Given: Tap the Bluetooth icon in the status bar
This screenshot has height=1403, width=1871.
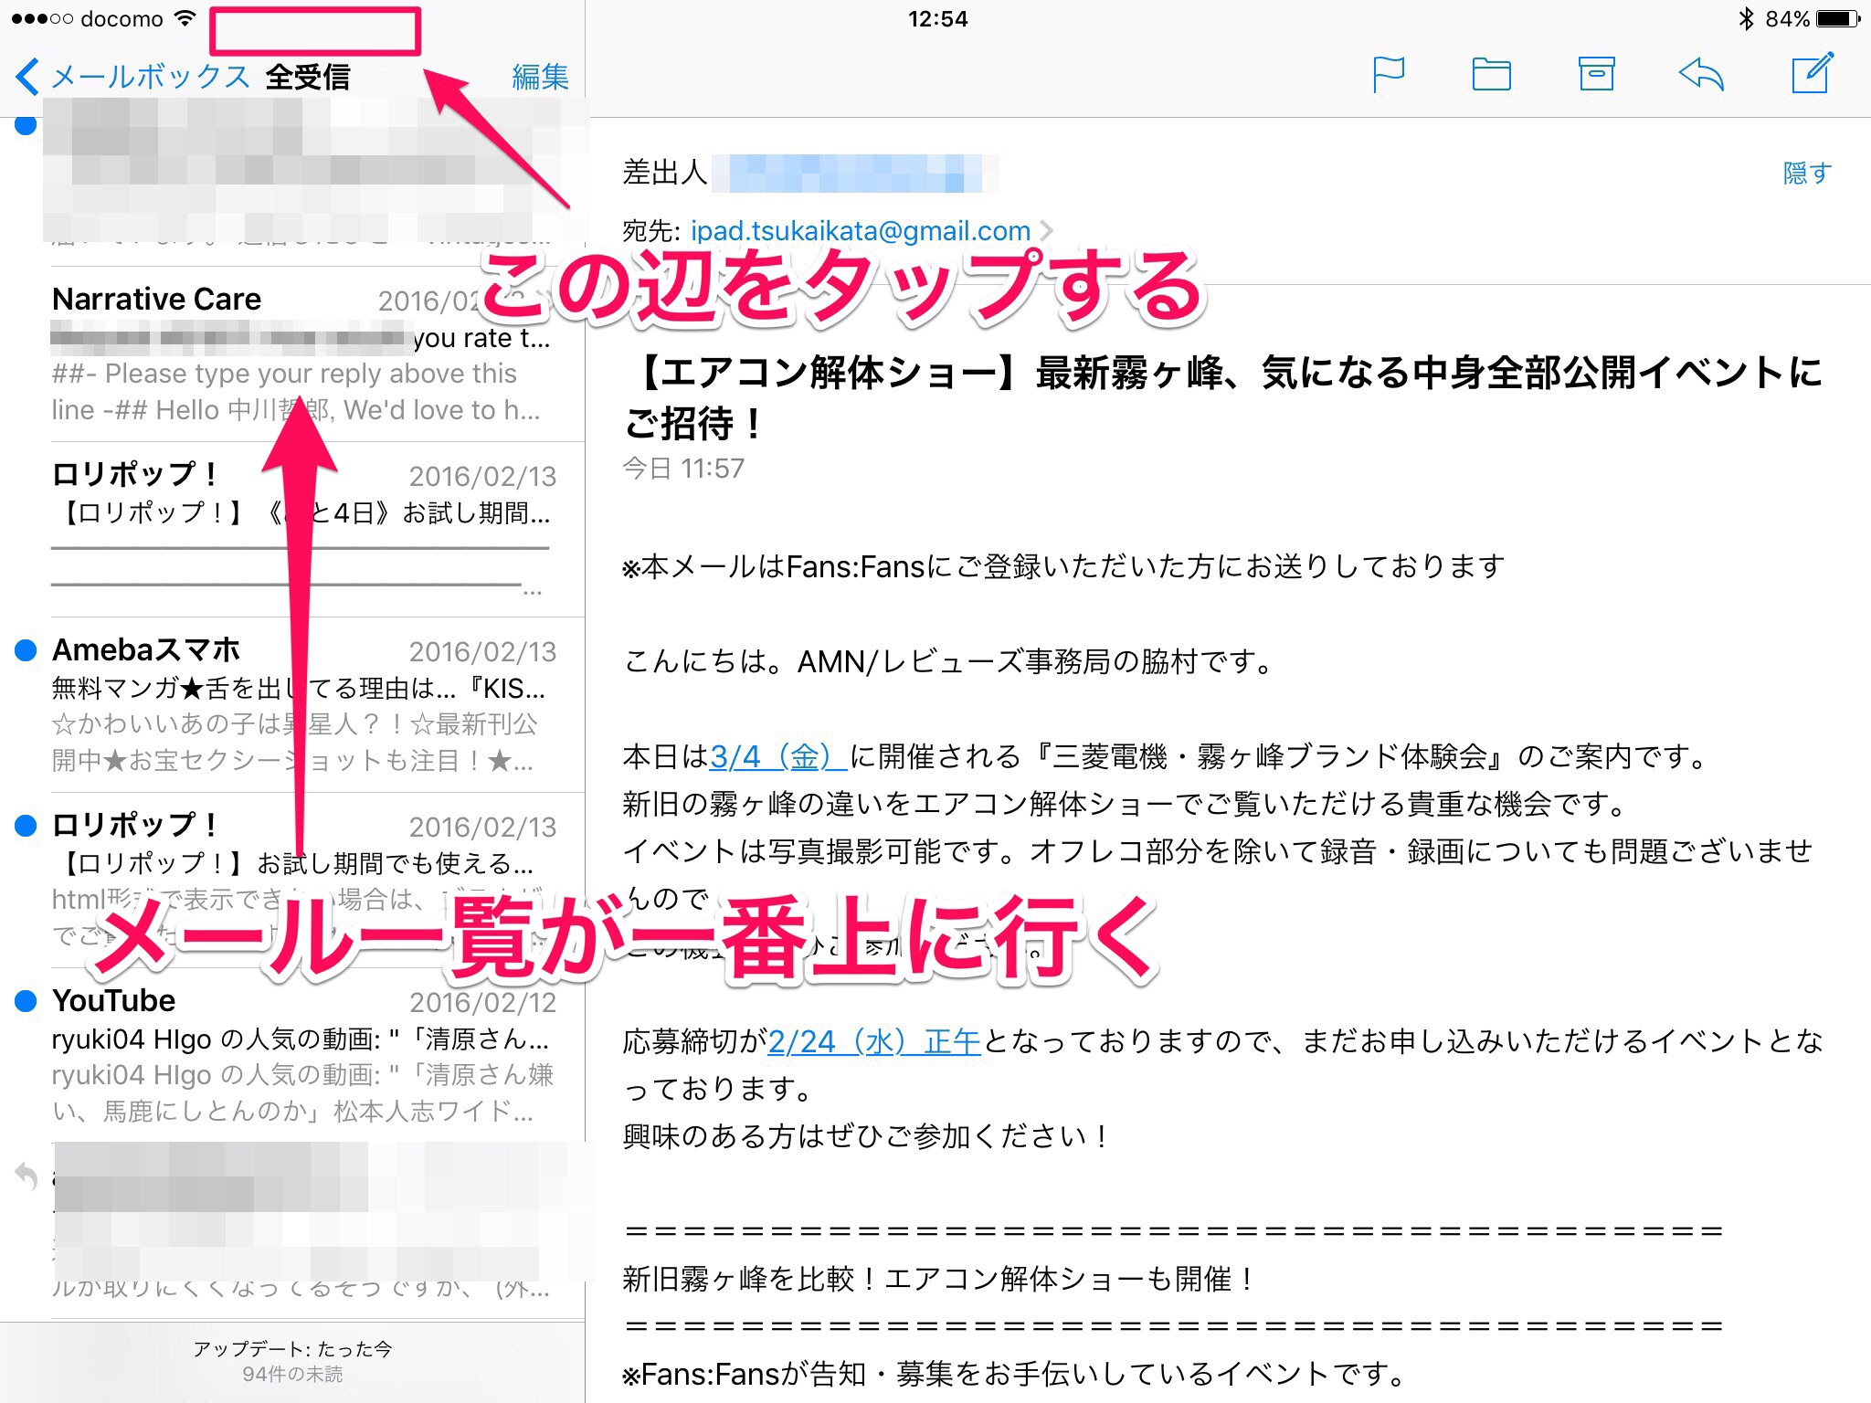Looking at the screenshot, I should tap(1746, 18).
